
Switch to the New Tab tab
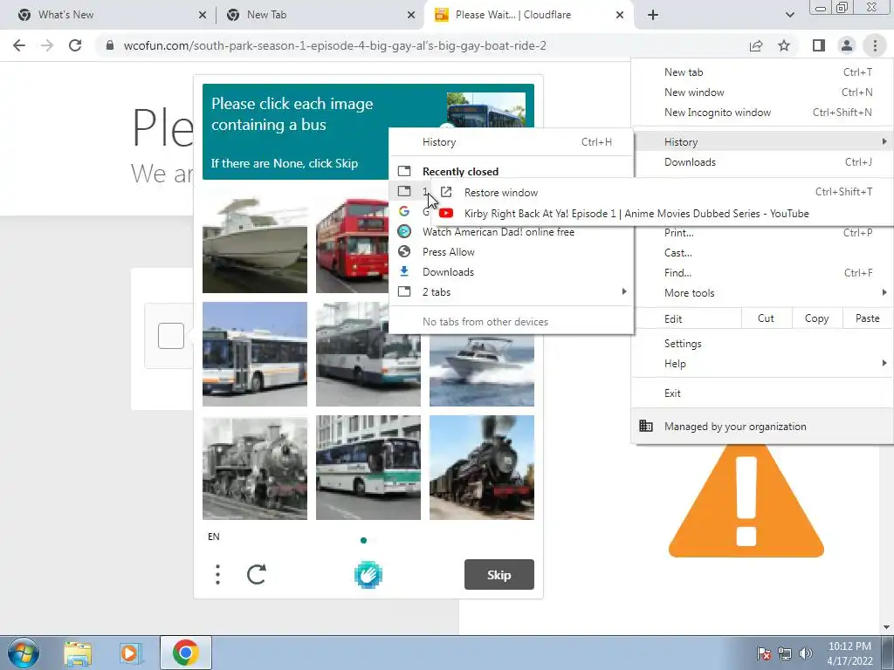click(x=320, y=15)
